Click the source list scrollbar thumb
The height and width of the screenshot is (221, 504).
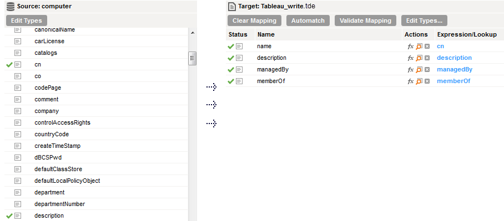193,58
